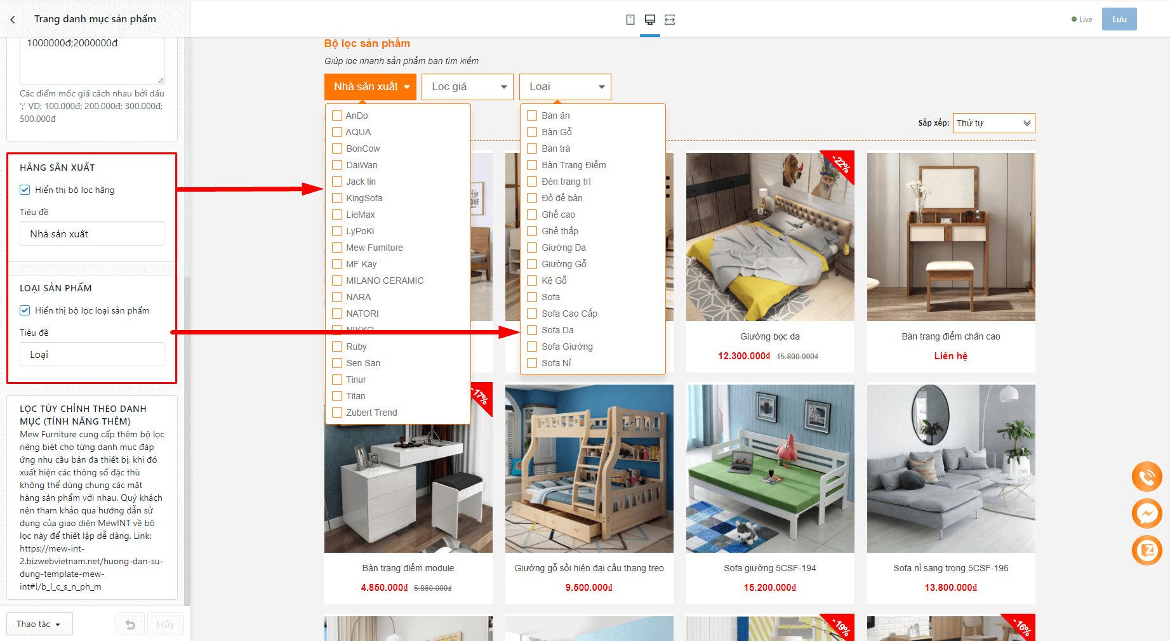Open the Zalo chat floating button
This screenshot has height=641, width=1170.
(1147, 550)
